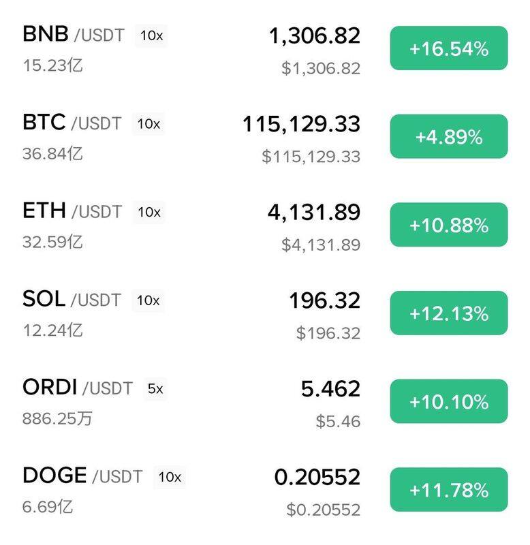
Task: Open the BNB trading pair
Action: (73, 35)
